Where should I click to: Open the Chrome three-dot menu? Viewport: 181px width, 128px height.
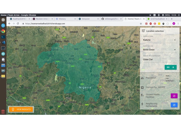[178, 24]
